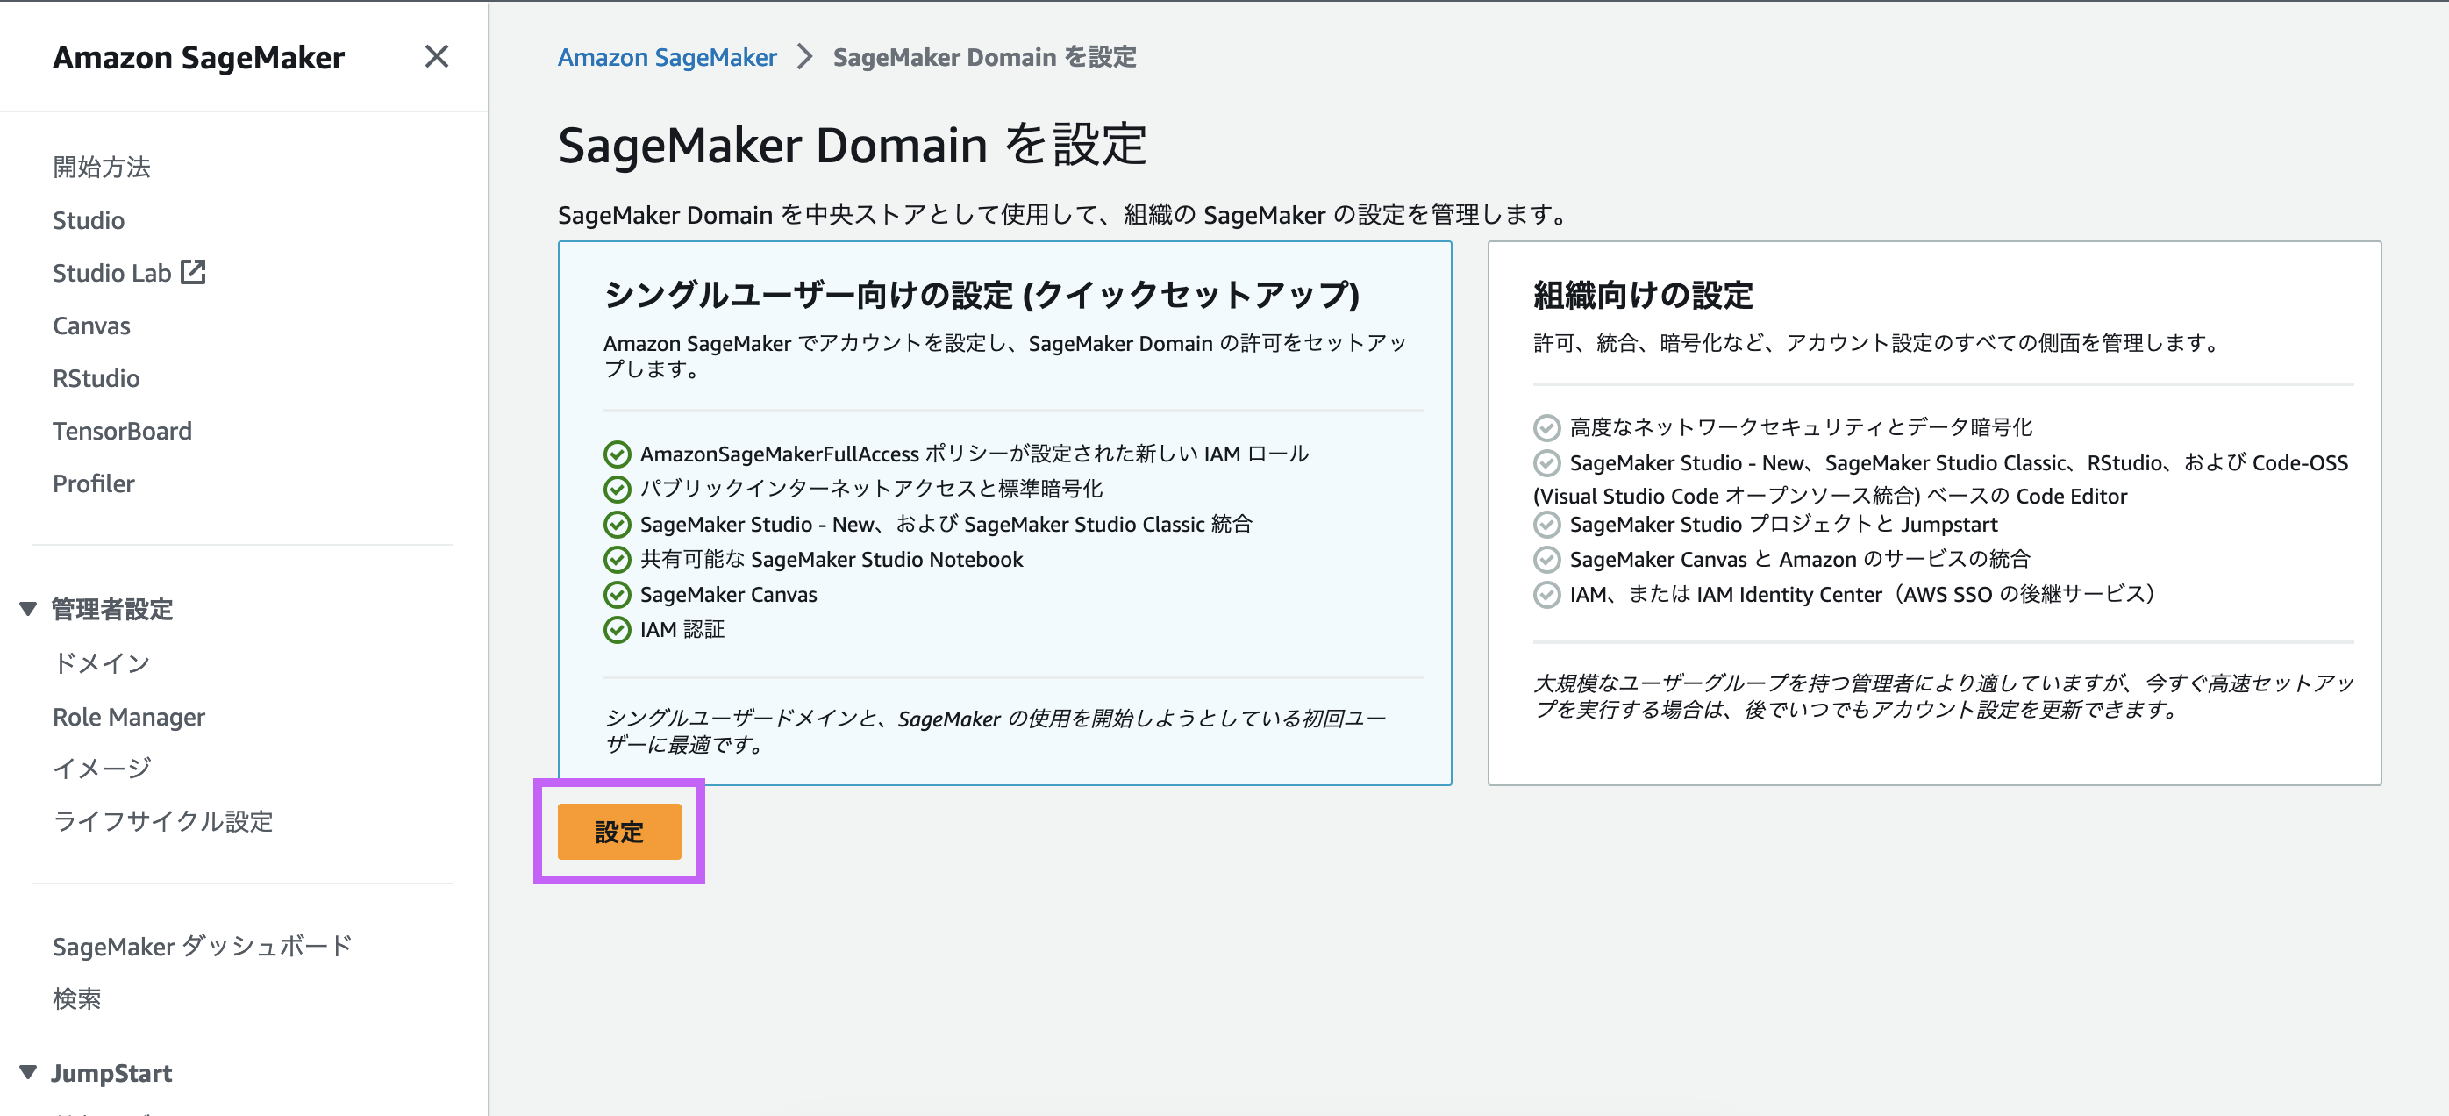Open Studio Lab external link icon

click(x=194, y=272)
